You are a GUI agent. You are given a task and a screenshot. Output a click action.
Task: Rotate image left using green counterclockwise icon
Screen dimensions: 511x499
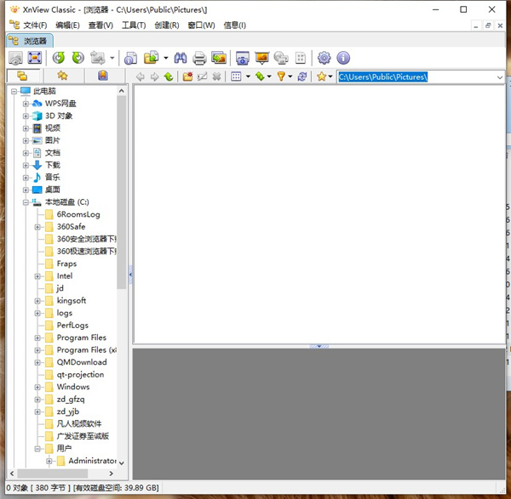(59, 58)
